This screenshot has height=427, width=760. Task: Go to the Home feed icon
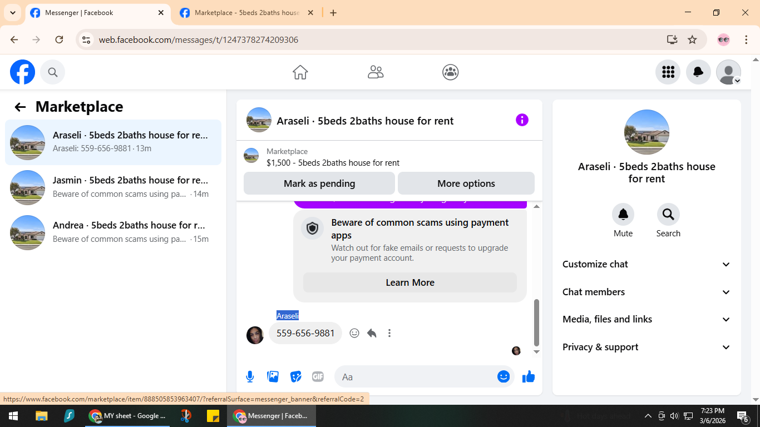click(x=300, y=72)
